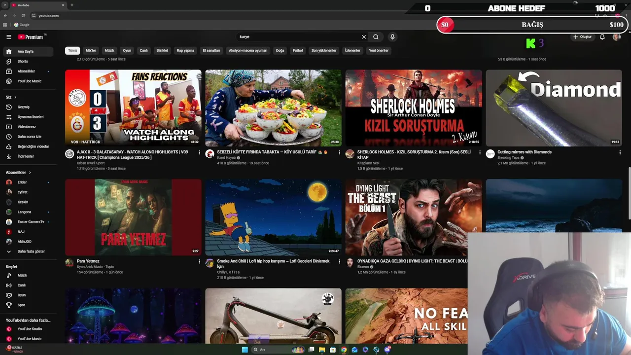Open Chrome tab search dropdown

click(5, 5)
